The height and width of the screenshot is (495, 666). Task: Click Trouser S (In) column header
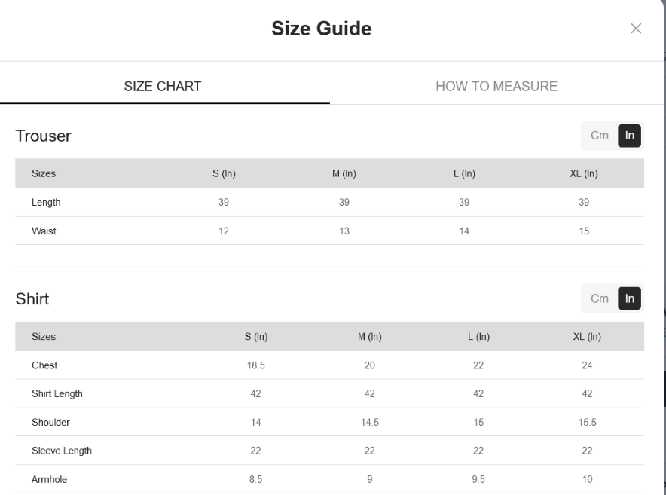tap(224, 173)
